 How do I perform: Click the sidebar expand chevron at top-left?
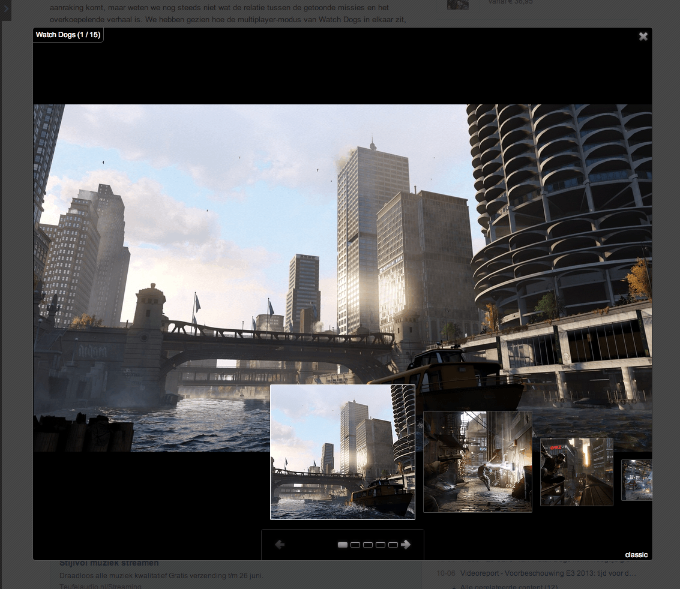pyautogui.click(x=5, y=8)
